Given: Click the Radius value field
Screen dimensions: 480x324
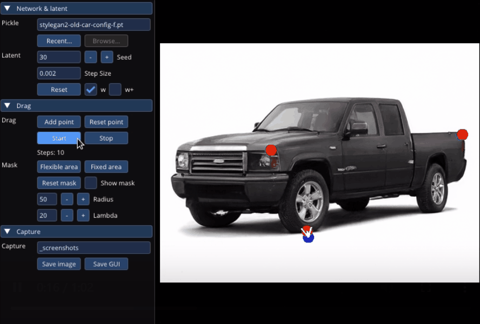Looking at the screenshot, I should click(47, 199).
